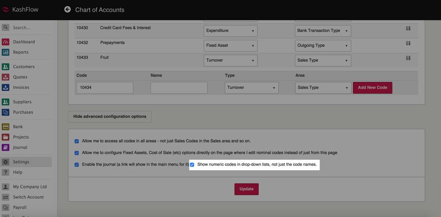The image size is (441, 217).
Task: Click the back arrow beside Chart of Accounts
Action: [68, 9]
